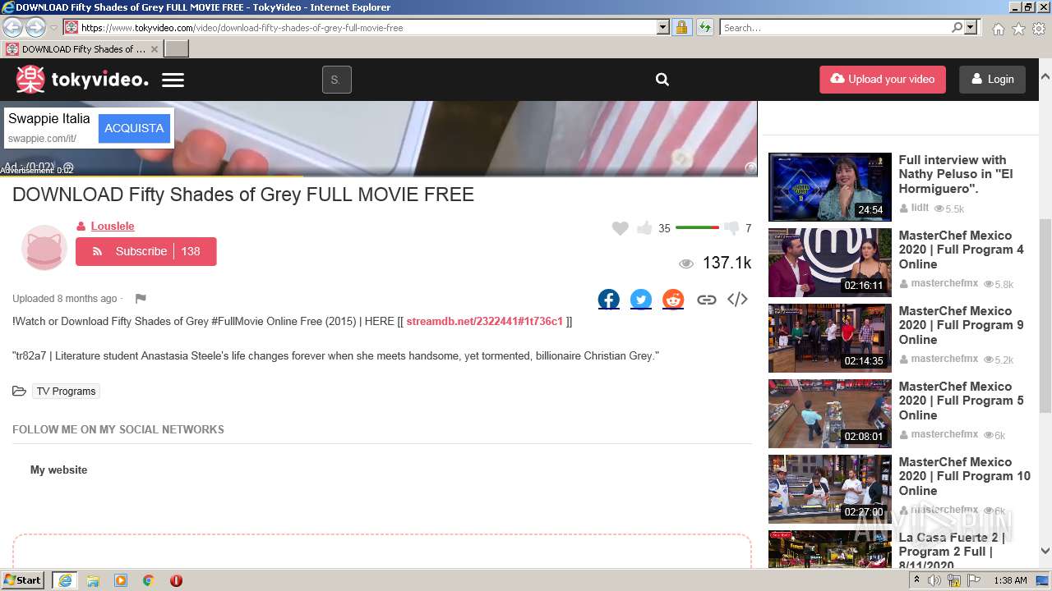
Task: Click the IE search box
Action: [836, 27]
